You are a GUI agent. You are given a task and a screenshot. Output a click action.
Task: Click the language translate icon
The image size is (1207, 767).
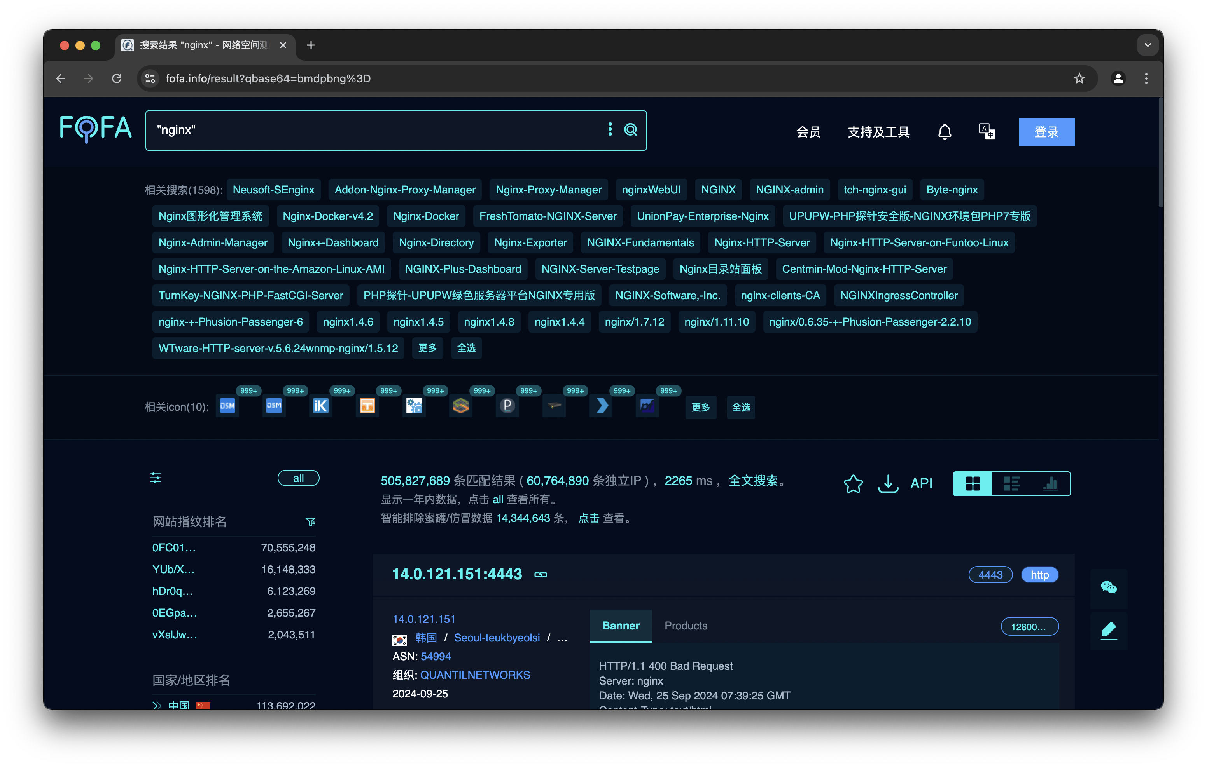coord(987,132)
